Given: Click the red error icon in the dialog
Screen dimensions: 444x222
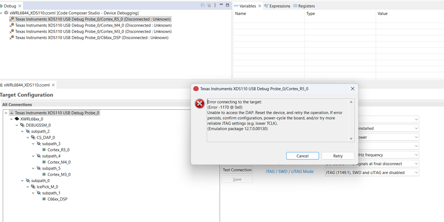Looking at the screenshot, I should 200,104.
